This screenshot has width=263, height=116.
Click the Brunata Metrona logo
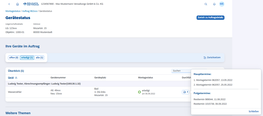pyautogui.click(x=31, y=4)
